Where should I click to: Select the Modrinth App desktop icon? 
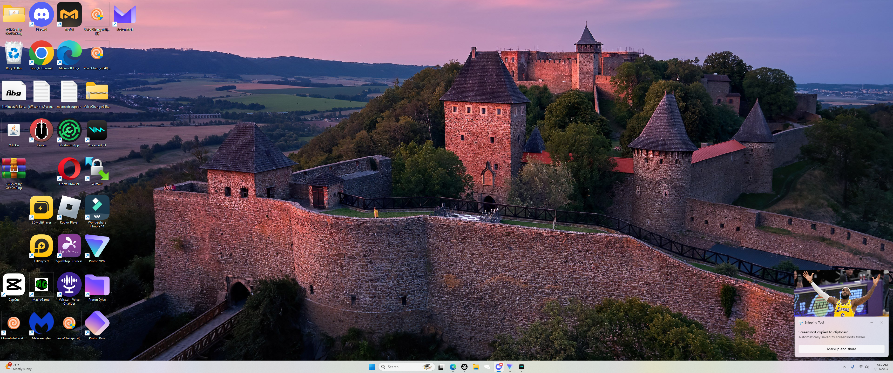[x=69, y=131]
